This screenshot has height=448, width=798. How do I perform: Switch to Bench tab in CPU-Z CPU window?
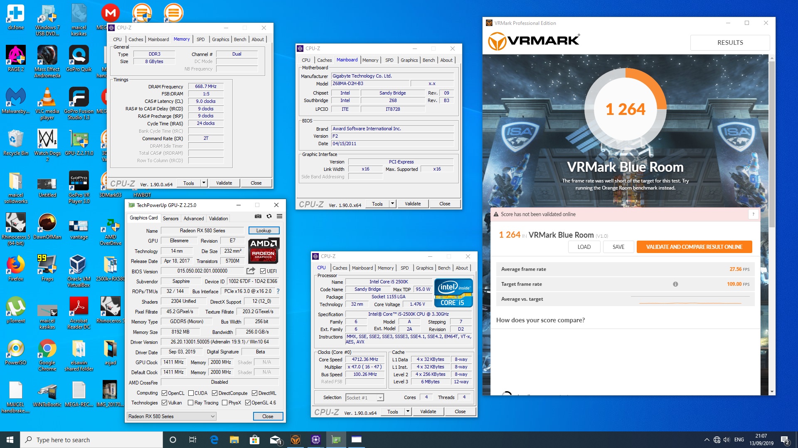[444, 268]
